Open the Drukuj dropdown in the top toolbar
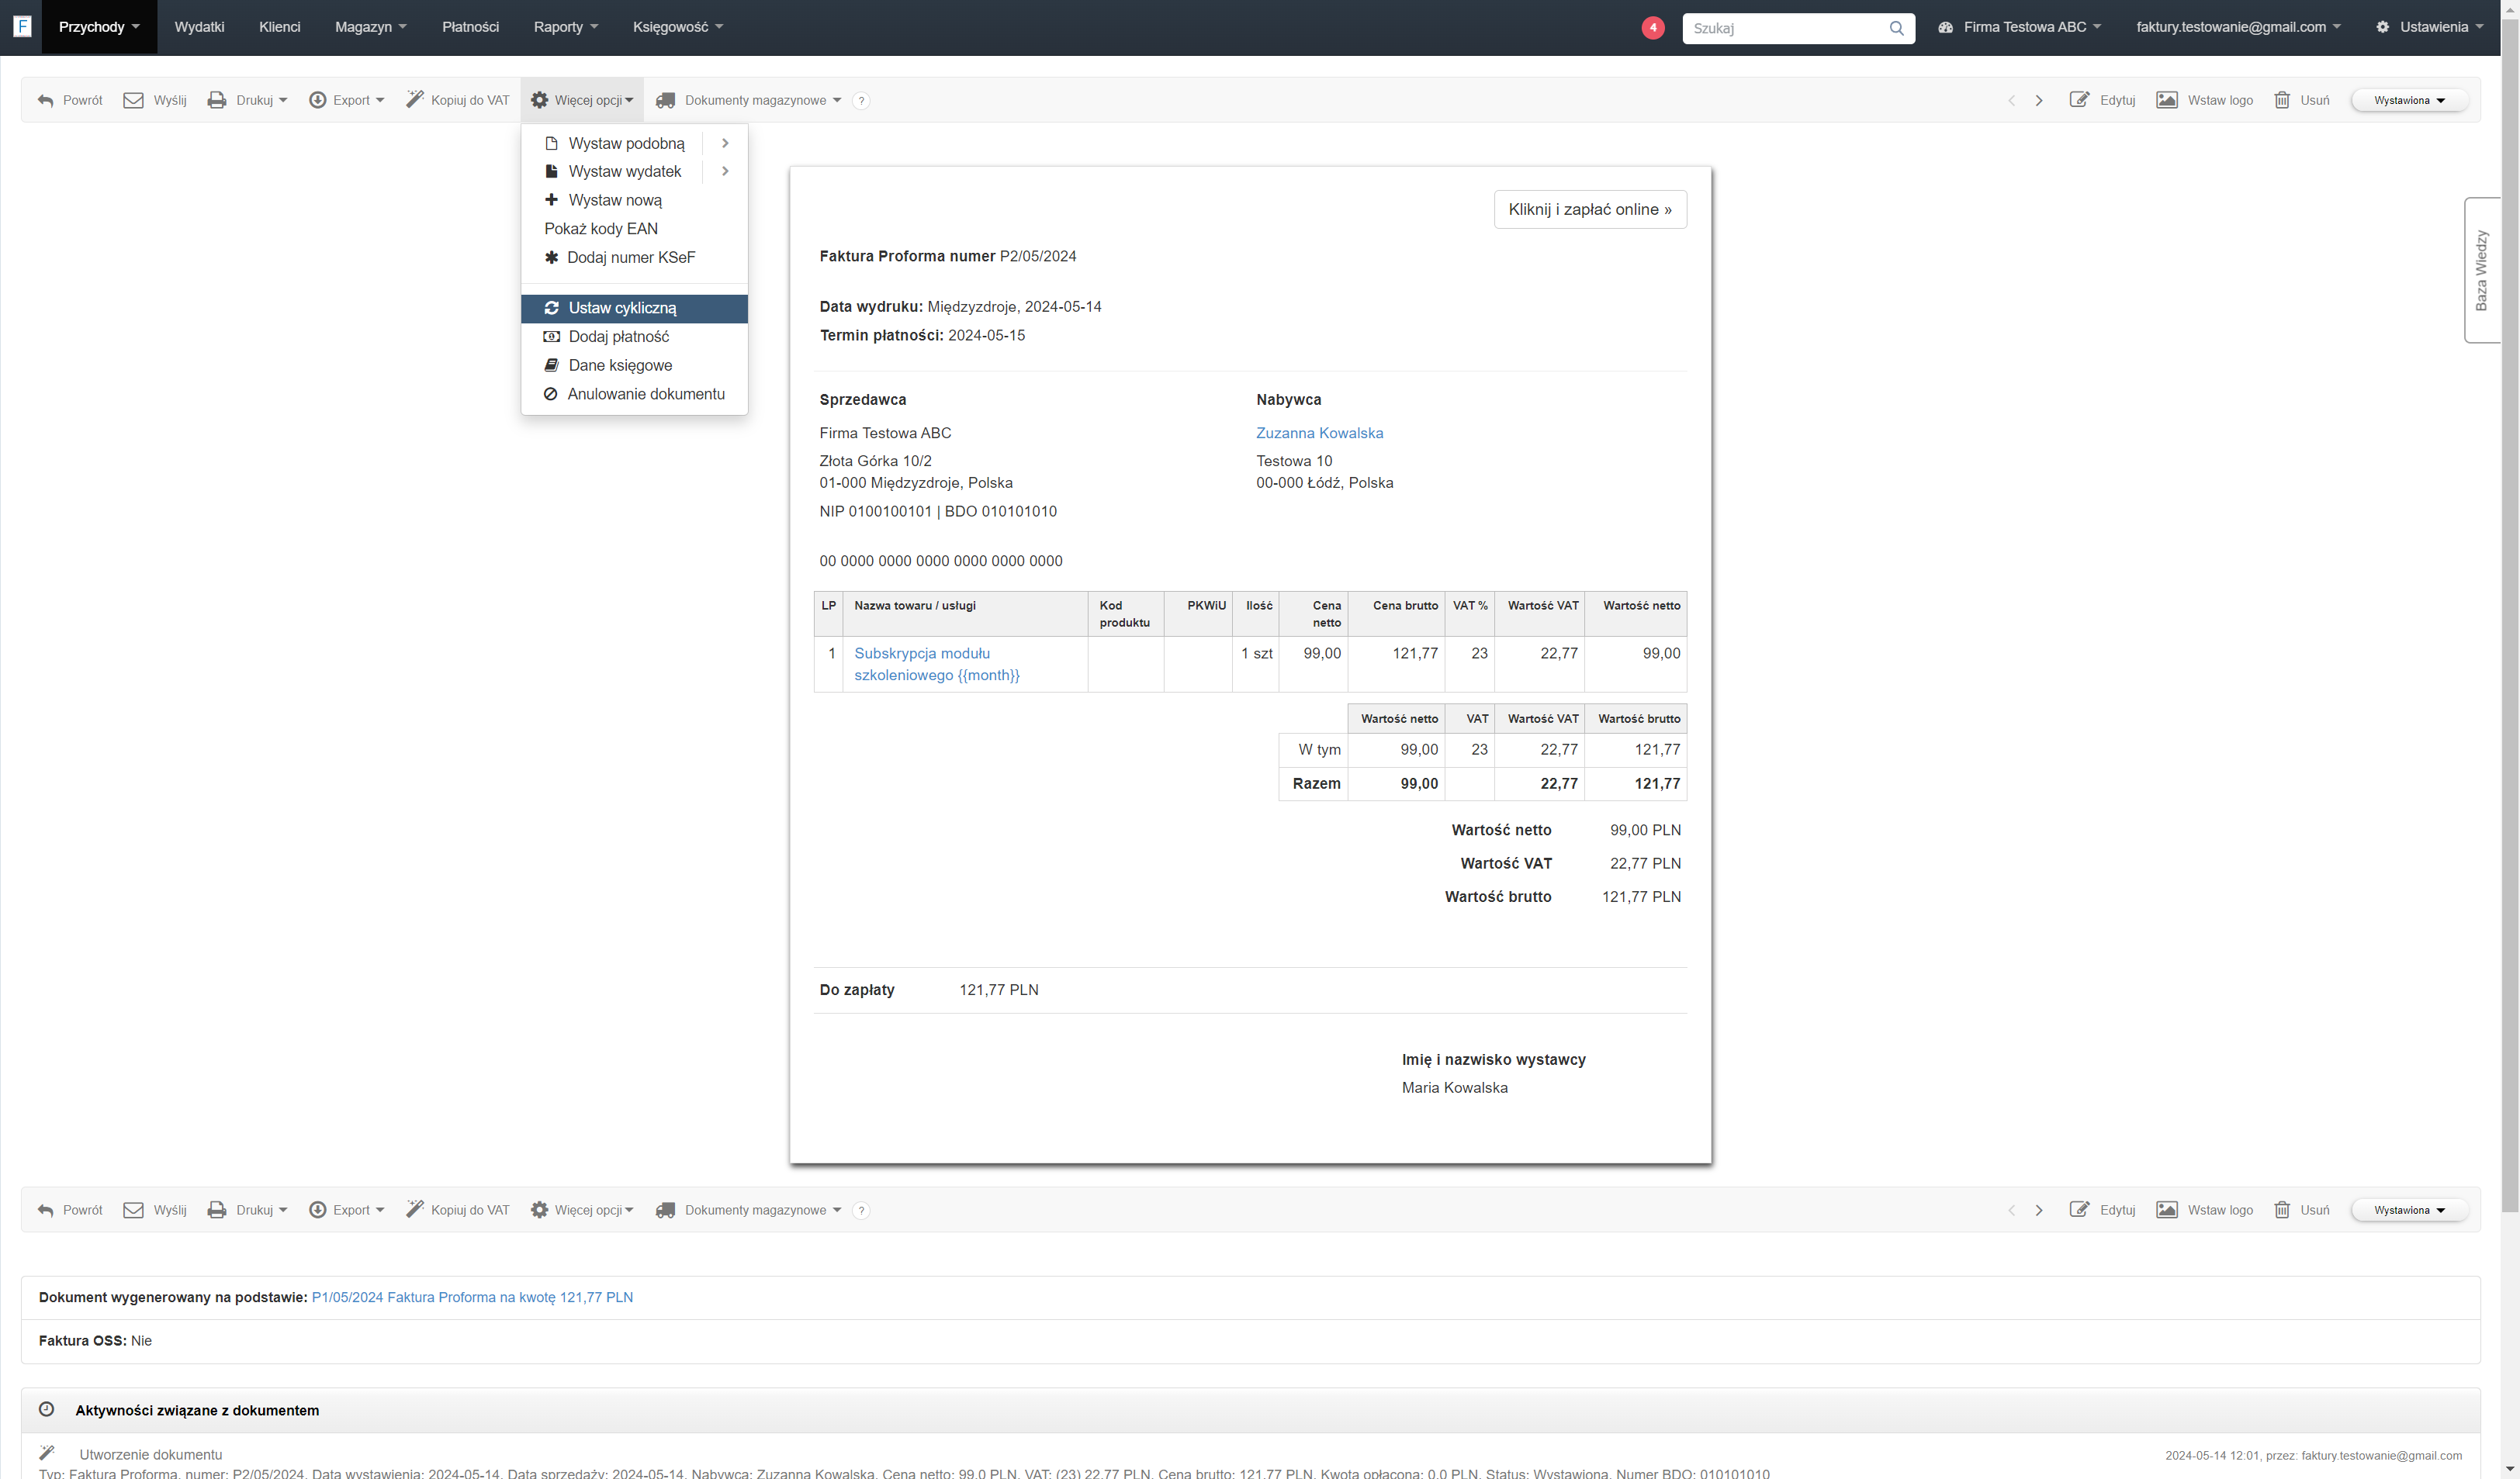This screenshot has width=2520, height=1479. [x=247, y=100]
